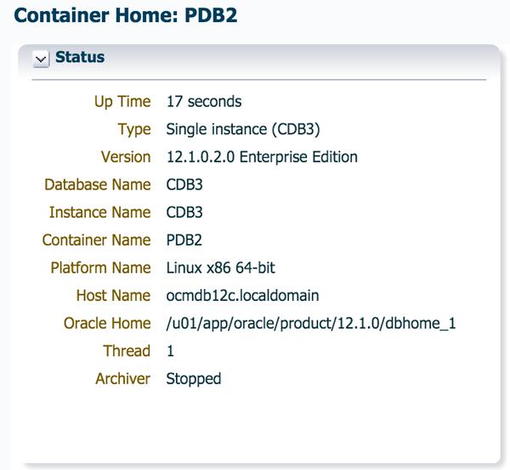Click the Version label
Viewport: 510px width, 470px height.
point(126,157)
